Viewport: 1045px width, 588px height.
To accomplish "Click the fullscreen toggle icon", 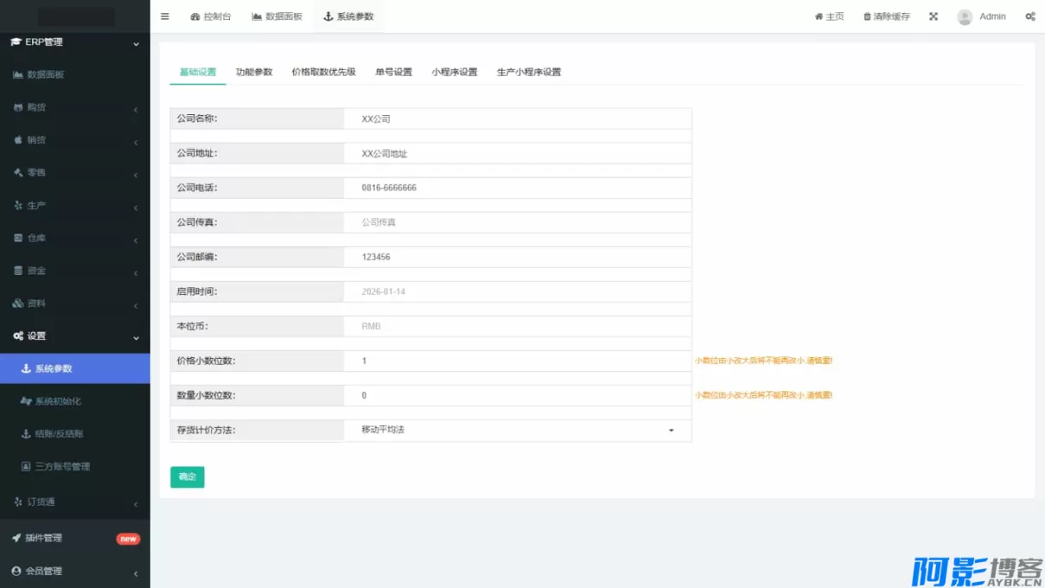I will coord(933,16).
